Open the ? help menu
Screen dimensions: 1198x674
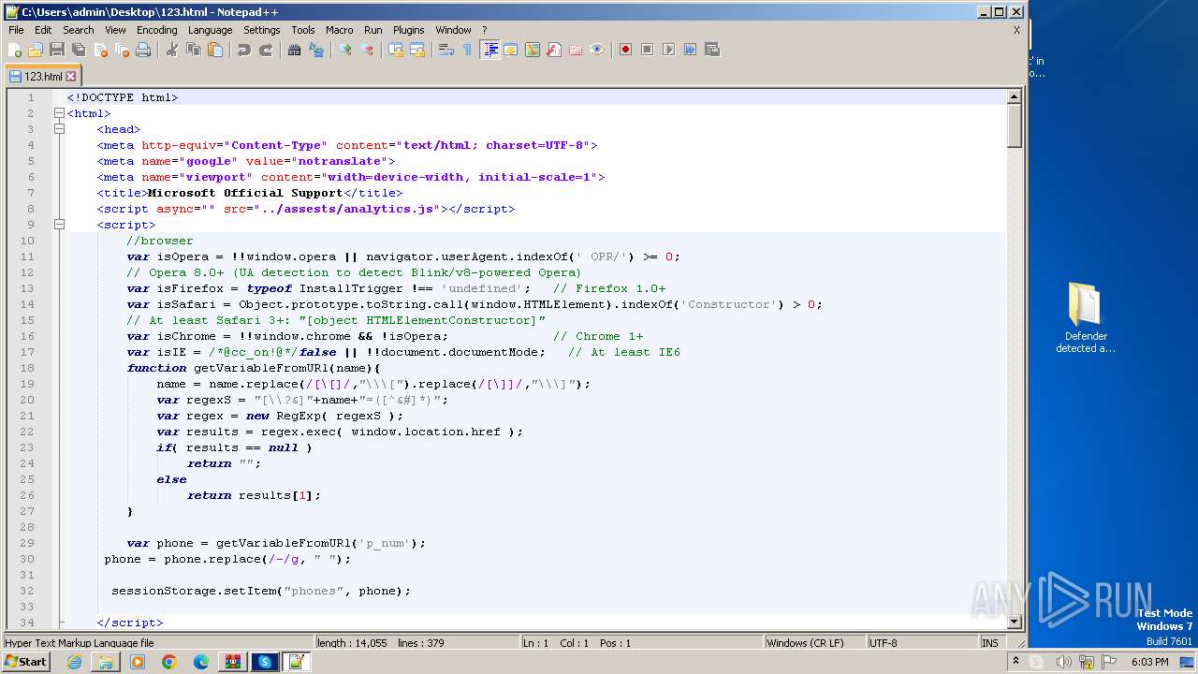click(x=484, y=30)
